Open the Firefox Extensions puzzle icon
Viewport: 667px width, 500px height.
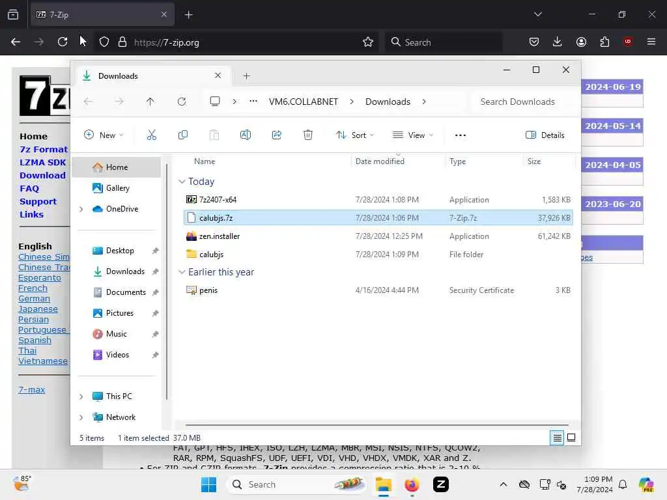pos(604,42)
